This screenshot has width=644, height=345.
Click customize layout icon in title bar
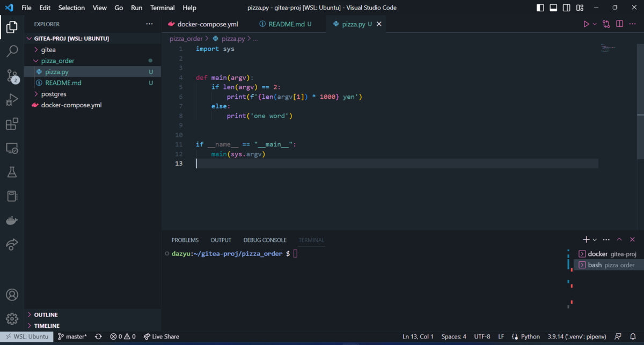pos(580,8)
